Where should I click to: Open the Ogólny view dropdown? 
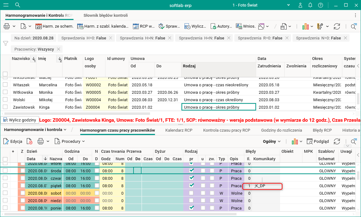tap(272, 142)
